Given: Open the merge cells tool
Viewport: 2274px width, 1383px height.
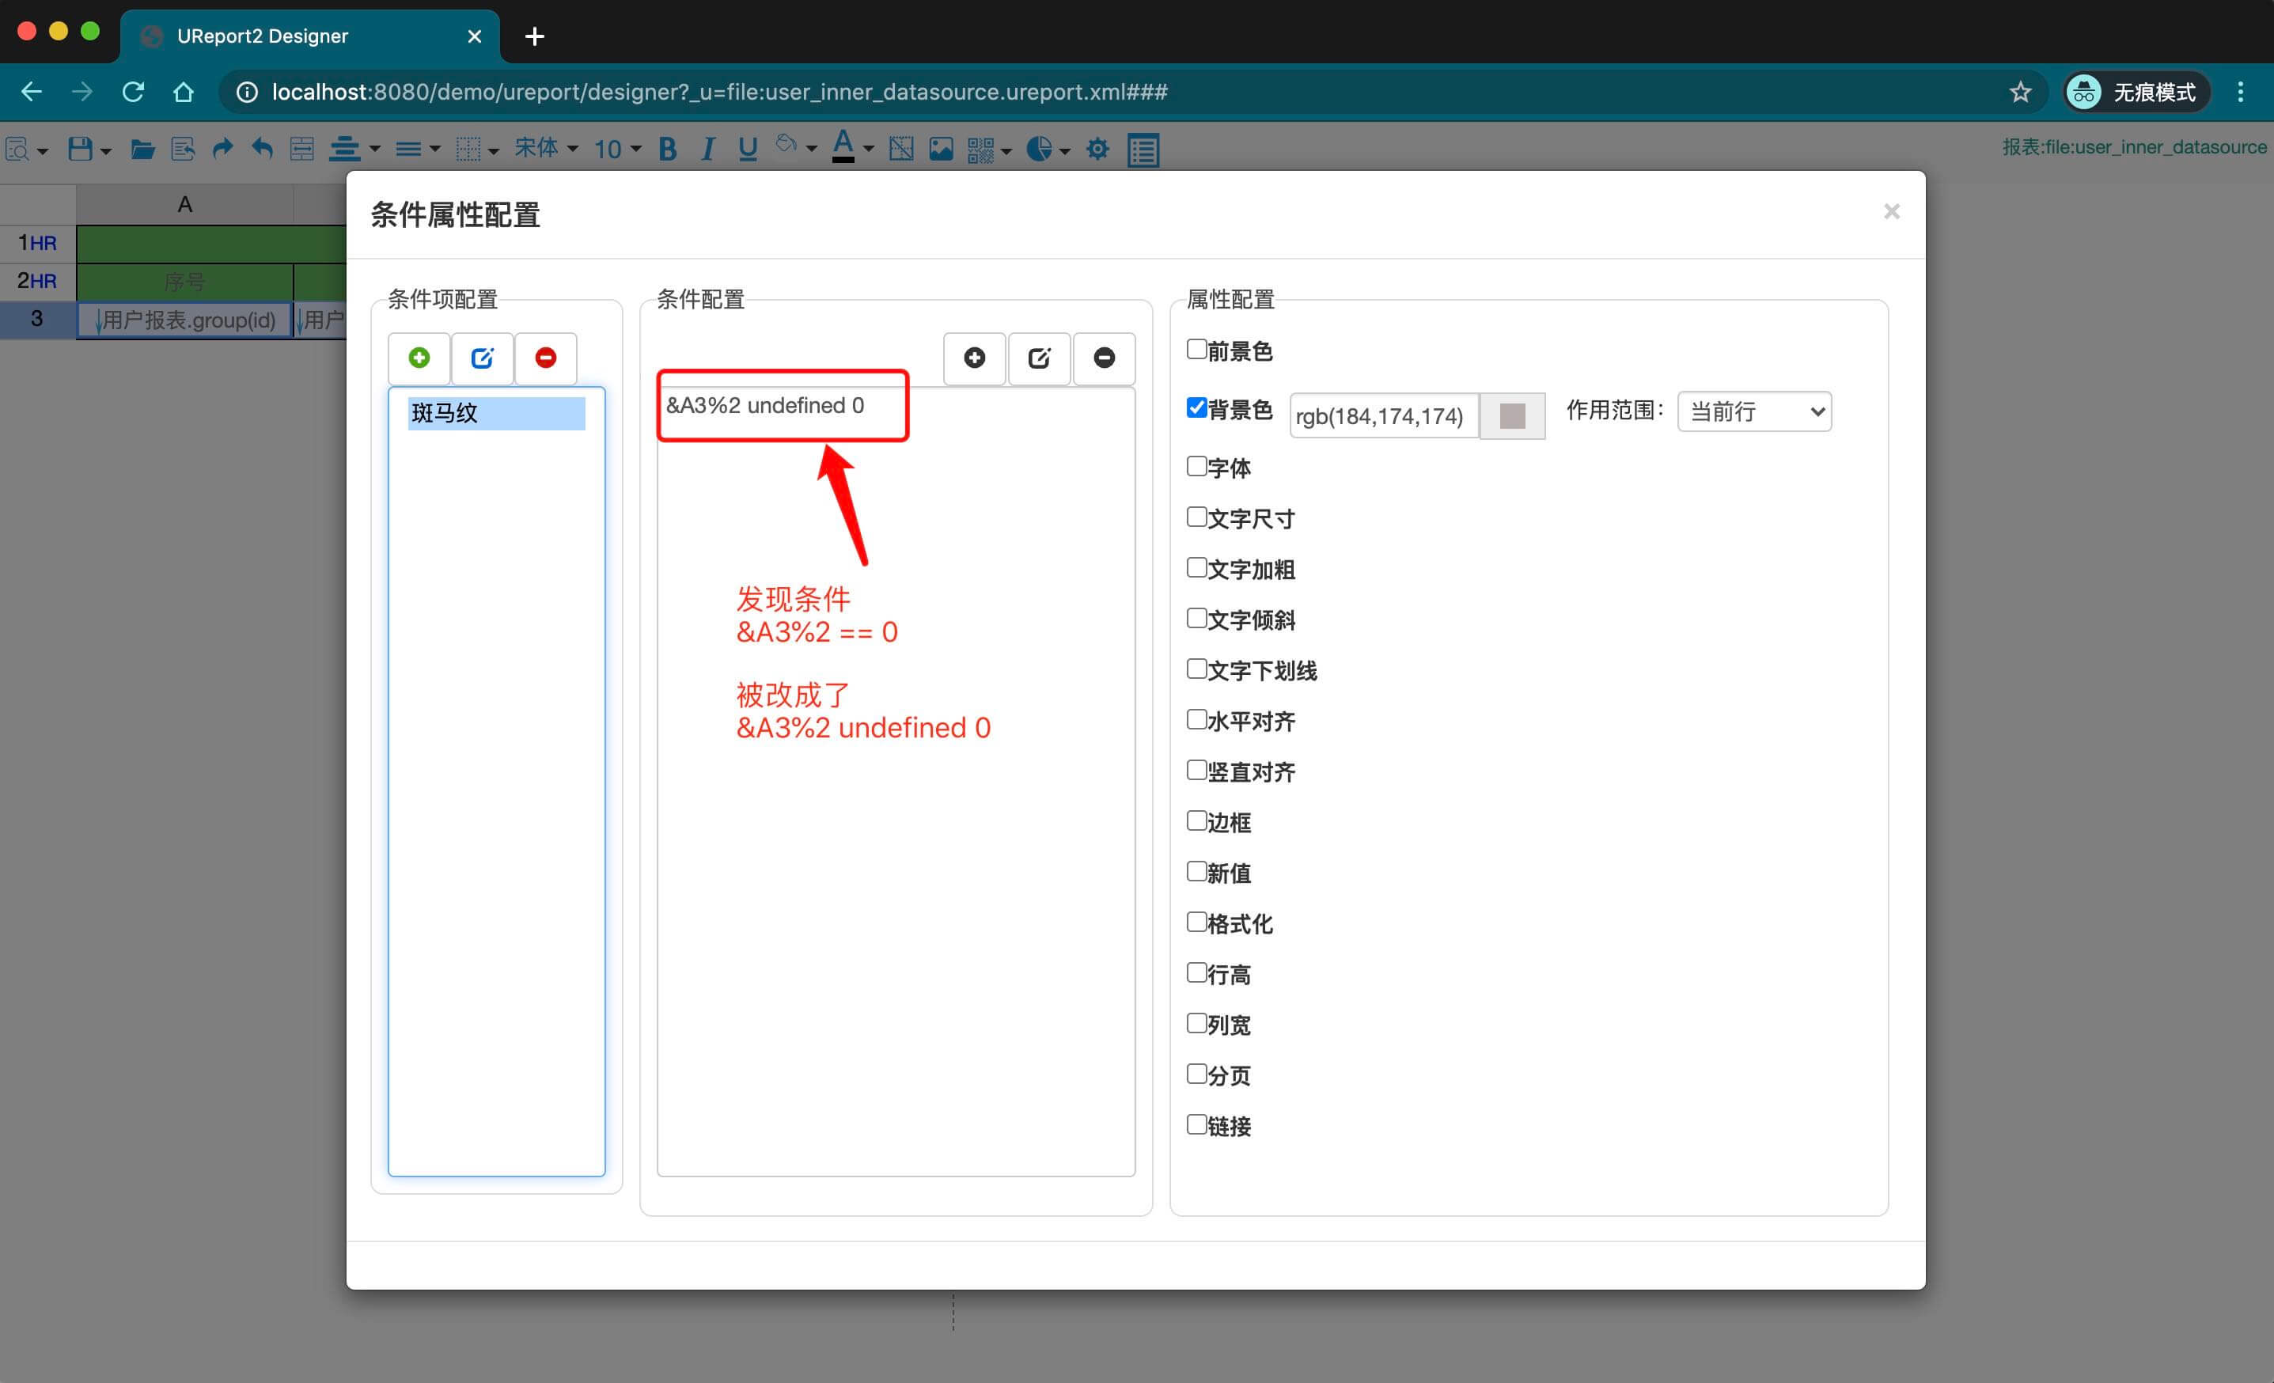Looking at the screenshot, I should click(301, 149).
